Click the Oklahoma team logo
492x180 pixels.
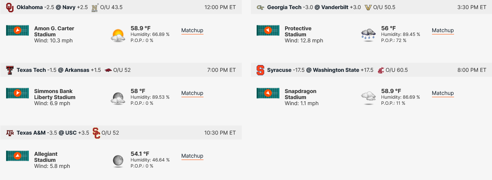pyautogui.click(x=10, y=7)
